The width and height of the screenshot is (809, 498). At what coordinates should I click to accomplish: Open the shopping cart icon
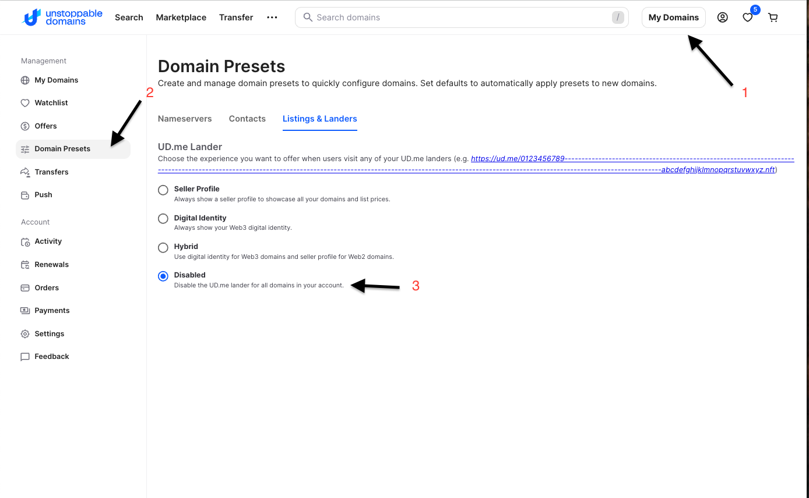pos(773,17)
